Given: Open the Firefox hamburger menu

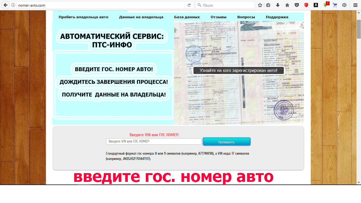Looking at the screenshot, I should 355,5.
